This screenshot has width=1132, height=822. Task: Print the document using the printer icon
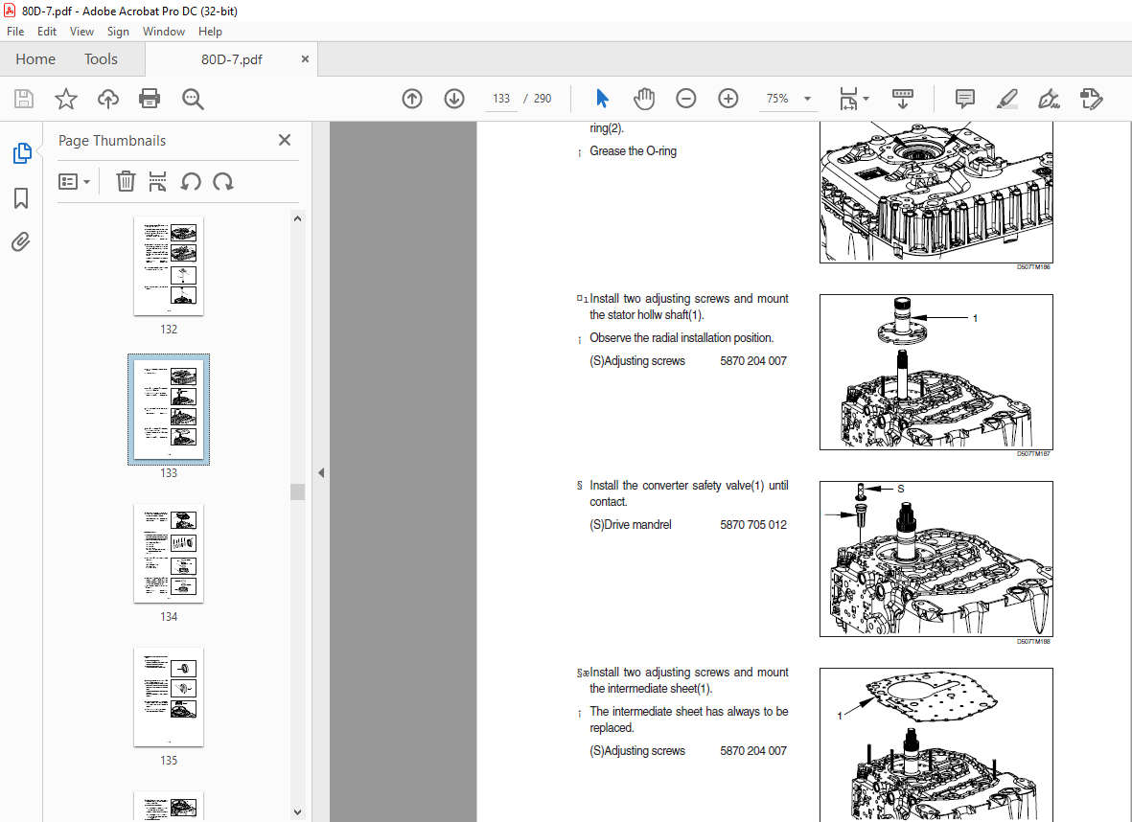(150, 99)
